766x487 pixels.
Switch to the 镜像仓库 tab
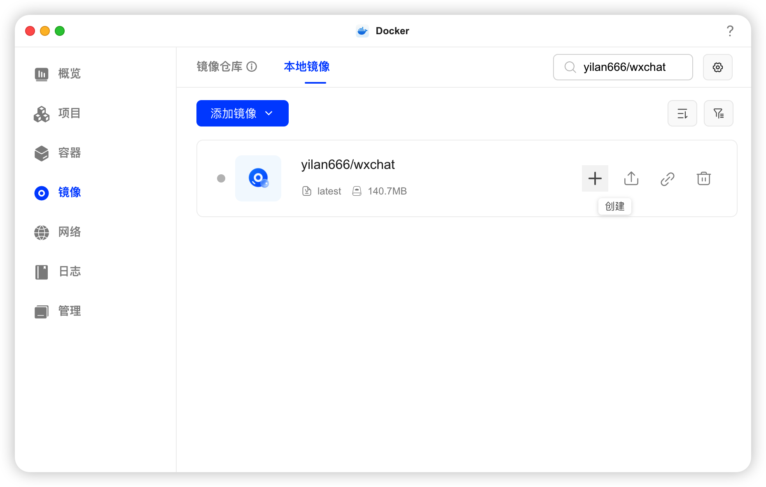[220, 67]
